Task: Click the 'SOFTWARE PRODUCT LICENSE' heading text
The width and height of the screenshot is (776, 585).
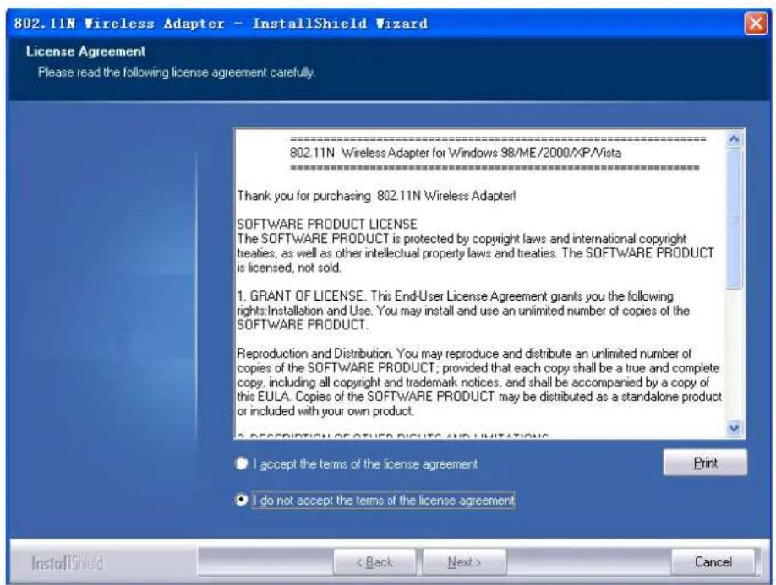Action: 327,224
